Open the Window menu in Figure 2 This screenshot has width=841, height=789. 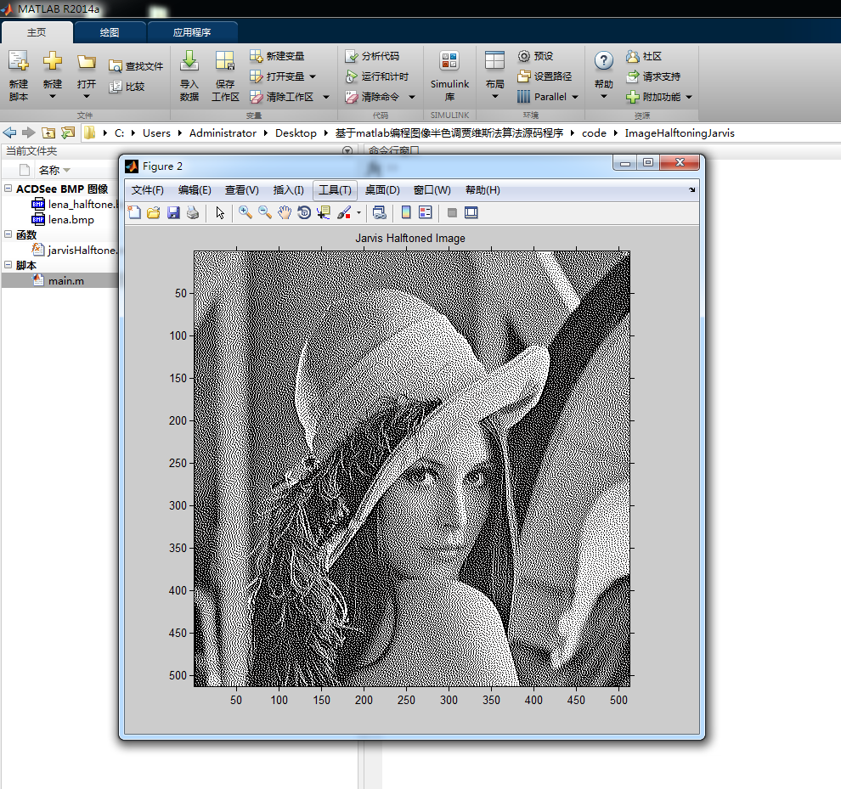432,190
